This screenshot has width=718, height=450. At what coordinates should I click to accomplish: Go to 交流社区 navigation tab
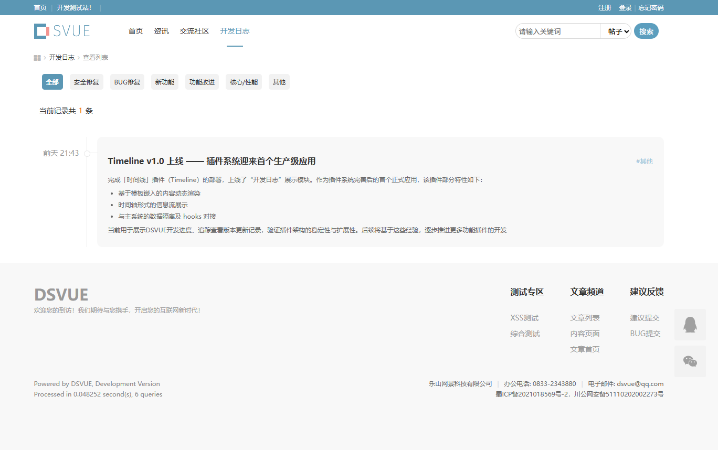click(x=194, y=31)
